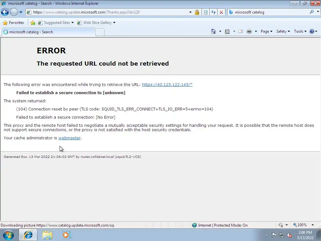The width and height of the screenshot is (321, 241).
Task: Open the recent pages dropdown arrow
Action: [x=21, y=12]
